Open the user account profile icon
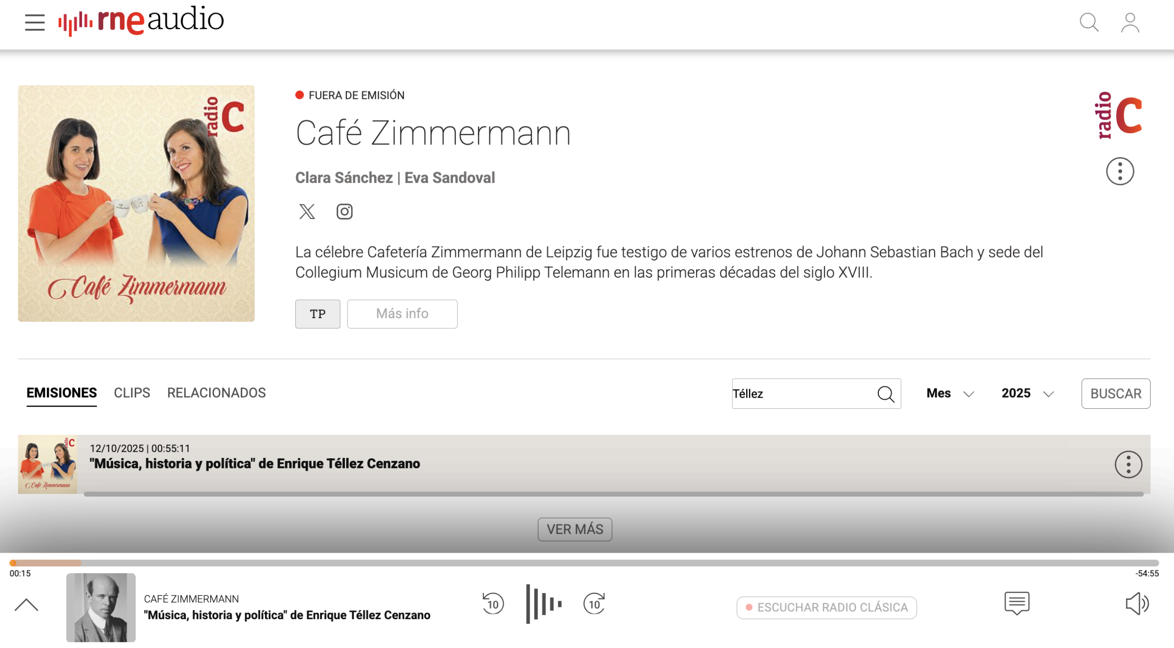1174x648 pixels. pos(1130,22)
